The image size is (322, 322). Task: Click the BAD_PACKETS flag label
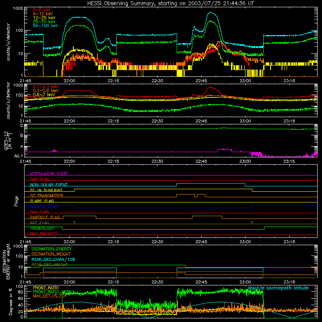pyautogui.click(x=44, y=233)
